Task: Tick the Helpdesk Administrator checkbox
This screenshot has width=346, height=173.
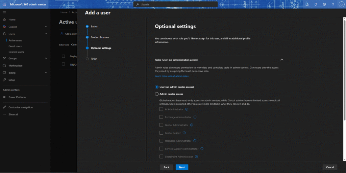Action: 161,141
